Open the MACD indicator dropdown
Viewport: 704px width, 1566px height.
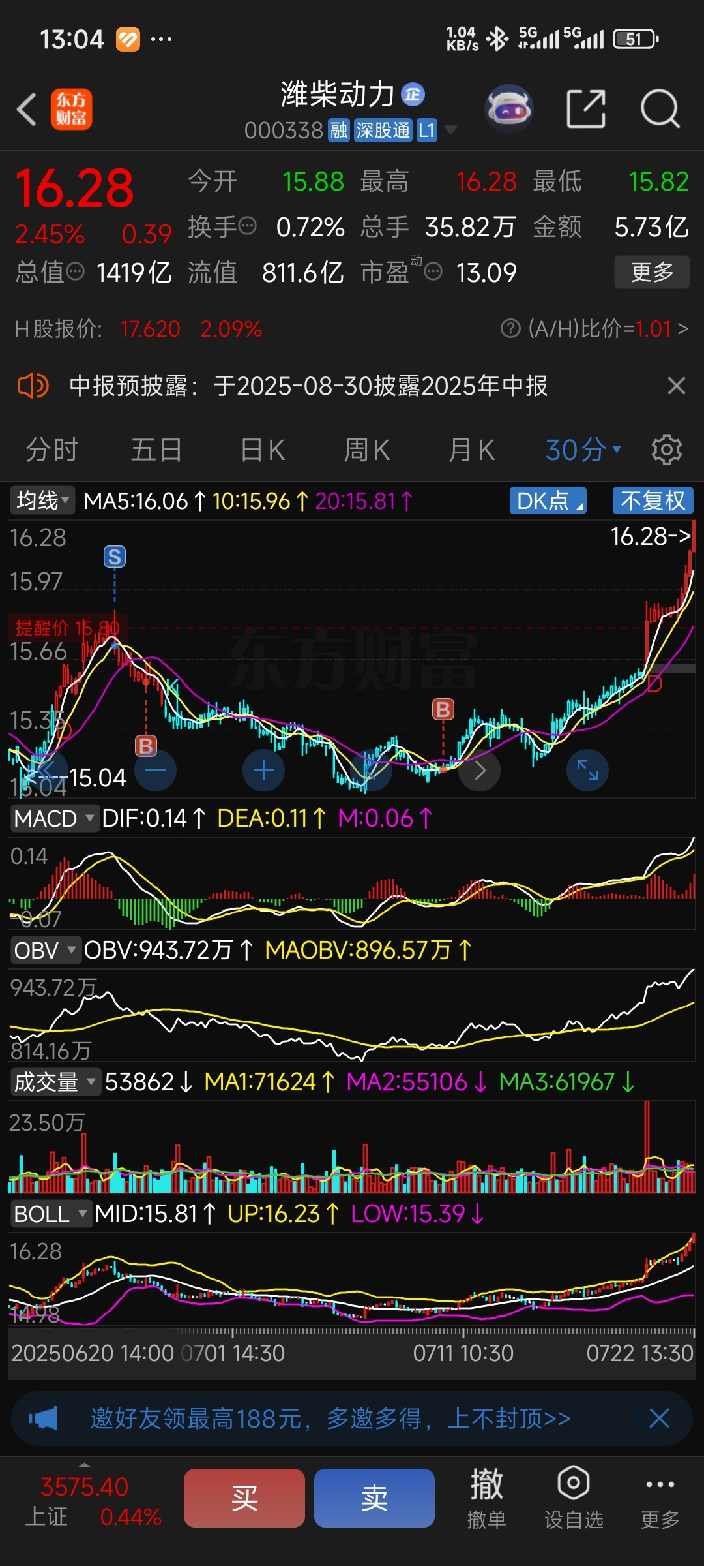(55, 818)
